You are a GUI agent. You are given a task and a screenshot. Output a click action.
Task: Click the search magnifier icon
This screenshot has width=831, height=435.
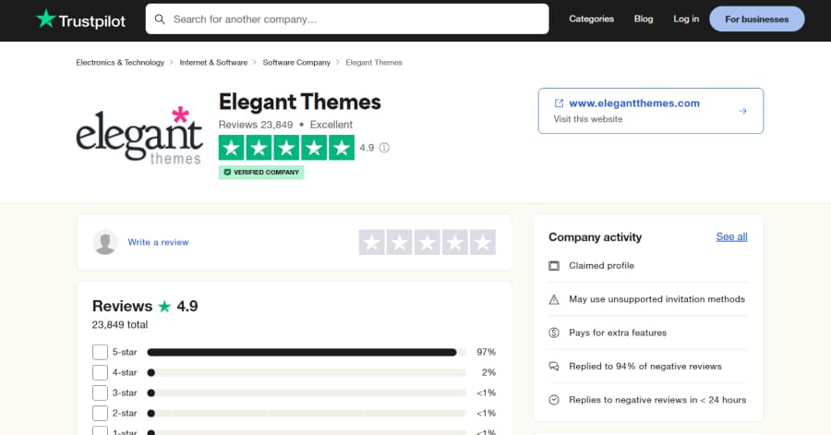[x=160, y=18]
